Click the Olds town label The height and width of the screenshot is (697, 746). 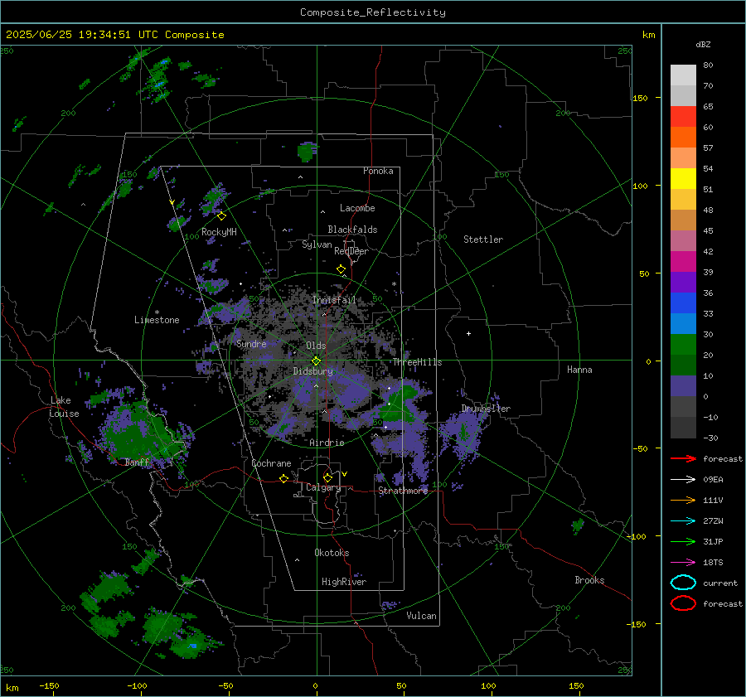pos(316,346)
